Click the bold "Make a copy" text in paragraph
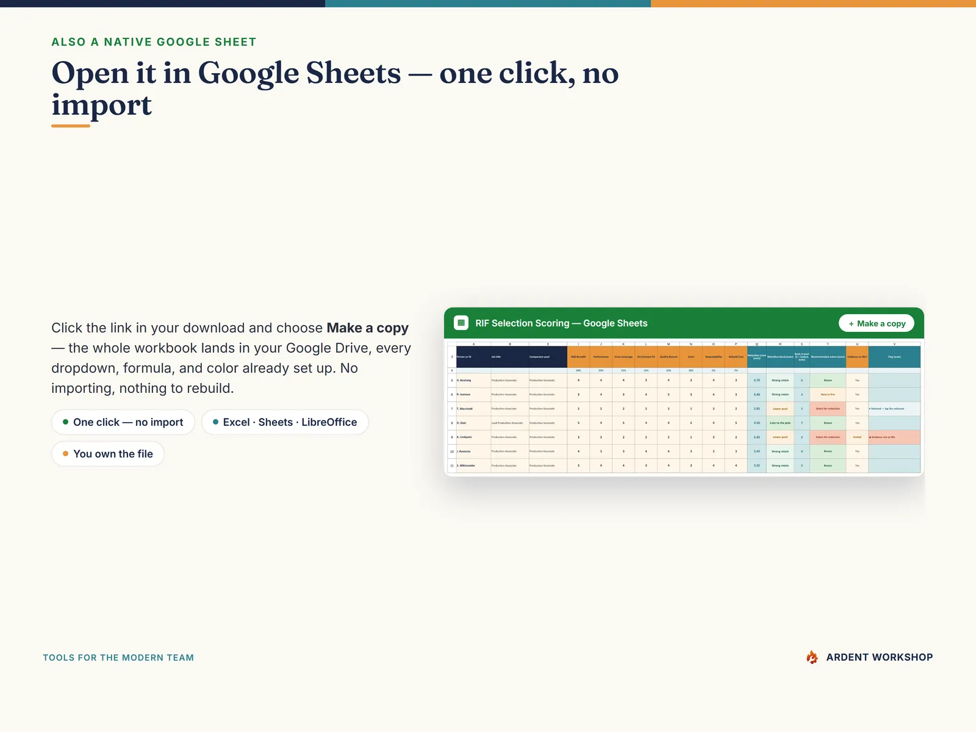This screenshot has width=976, height=732. [367, 328]
